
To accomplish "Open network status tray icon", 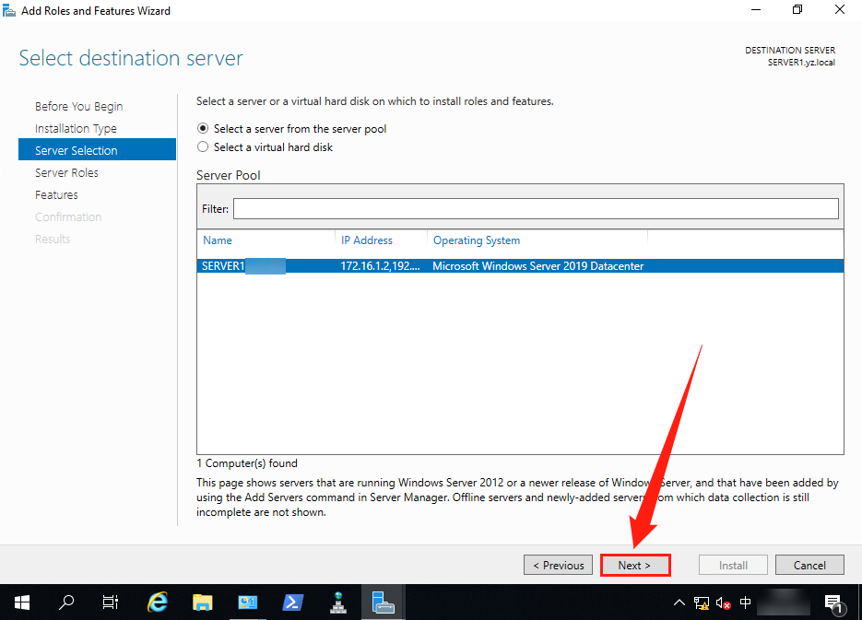I will click(701, 603).
